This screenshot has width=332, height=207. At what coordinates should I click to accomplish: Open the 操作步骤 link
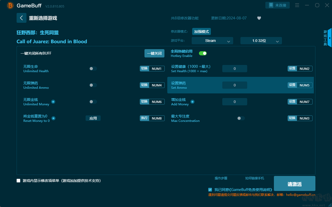(221, 178)
